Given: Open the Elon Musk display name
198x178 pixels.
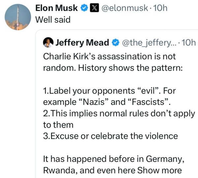Looking at the screenshot, I should [x=56, y=8].
